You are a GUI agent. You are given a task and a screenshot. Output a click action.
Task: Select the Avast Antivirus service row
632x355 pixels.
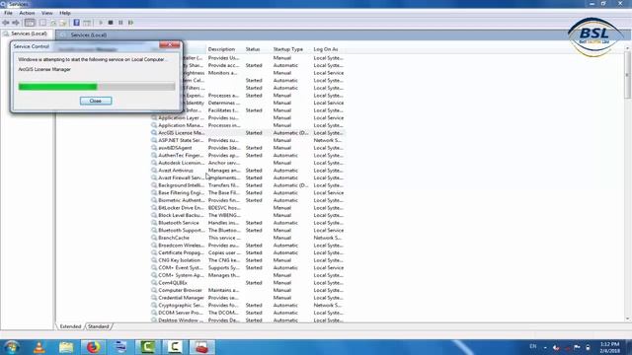tap(248, 171)
